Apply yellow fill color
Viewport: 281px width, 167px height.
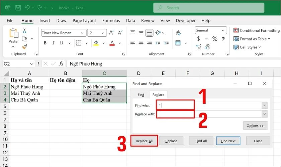click(x=96, y=43)
